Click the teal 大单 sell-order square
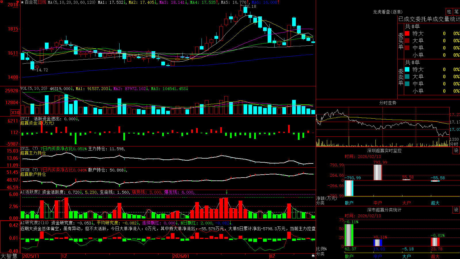This screenshot has height=259, width=460. [407, 77]
